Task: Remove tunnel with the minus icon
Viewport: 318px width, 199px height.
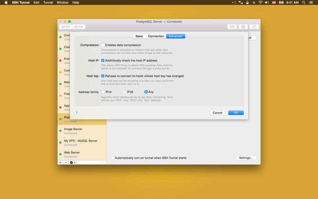Action: pos(66,162)
